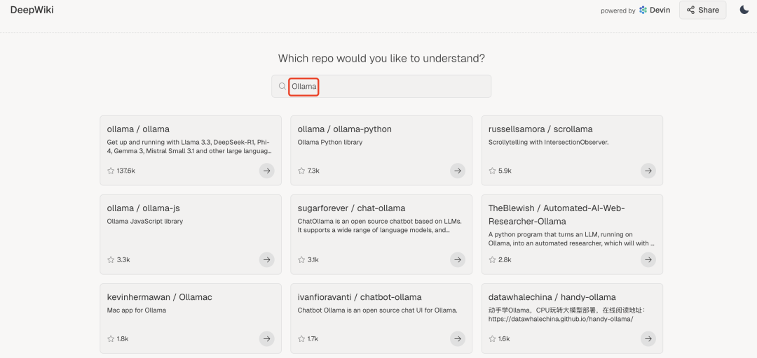Click the star icon beside 1.6k

(493, 338)
